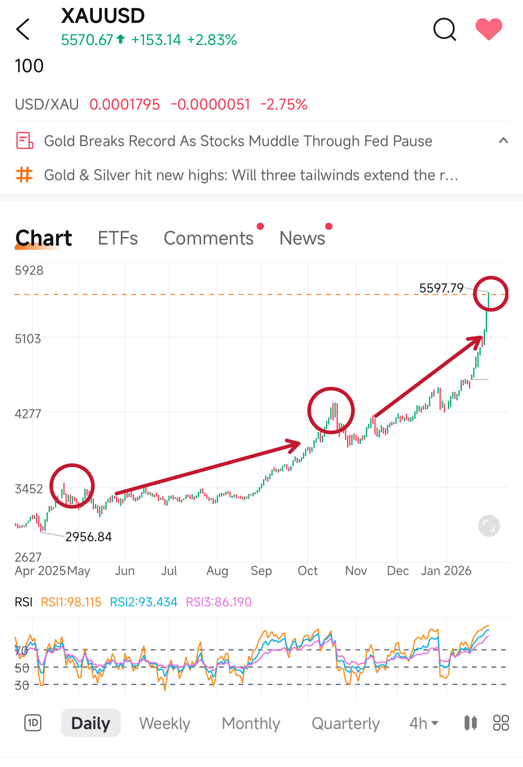The height and width of the screenshot is (767, 523).
Task: Select the Quarterly timeframe
Action: pyautogui.click(x=345, y=723)
